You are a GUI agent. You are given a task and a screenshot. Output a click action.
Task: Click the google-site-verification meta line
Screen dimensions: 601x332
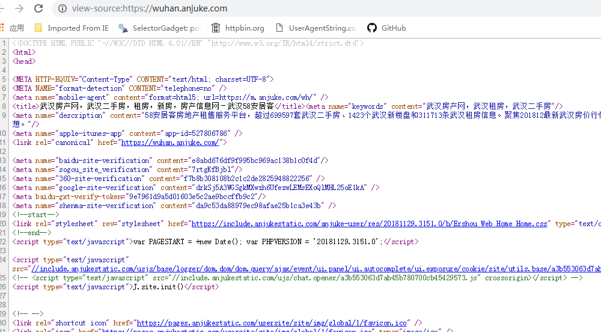[195, 188]
